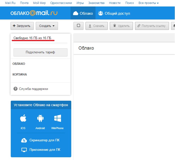Open Знакомства in top navigation
The width and height of the screenshot is (175, 160).
click(x=96, y=3)
